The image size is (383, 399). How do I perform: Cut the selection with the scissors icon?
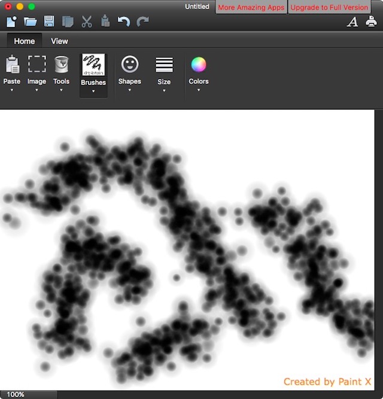click(87, 22)
